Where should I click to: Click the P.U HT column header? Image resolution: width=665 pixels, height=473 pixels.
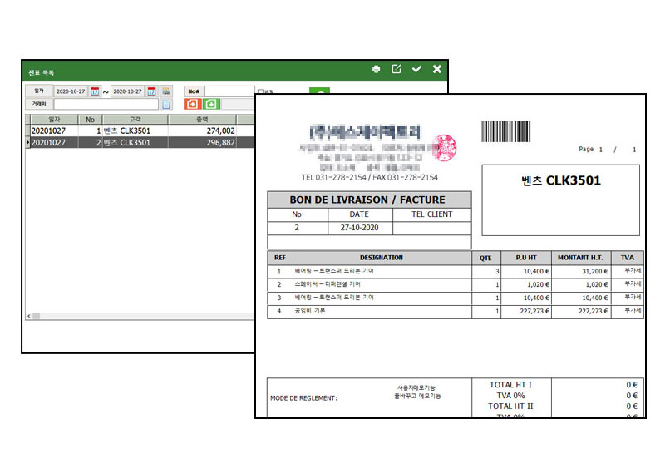(x=526, y=258)
